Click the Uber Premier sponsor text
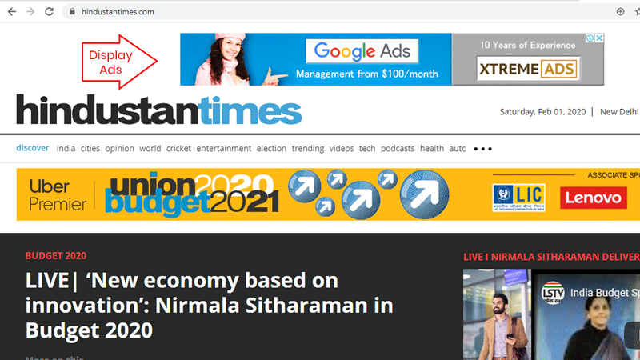This screenshot has width=640, height=360. click(58, 195)
